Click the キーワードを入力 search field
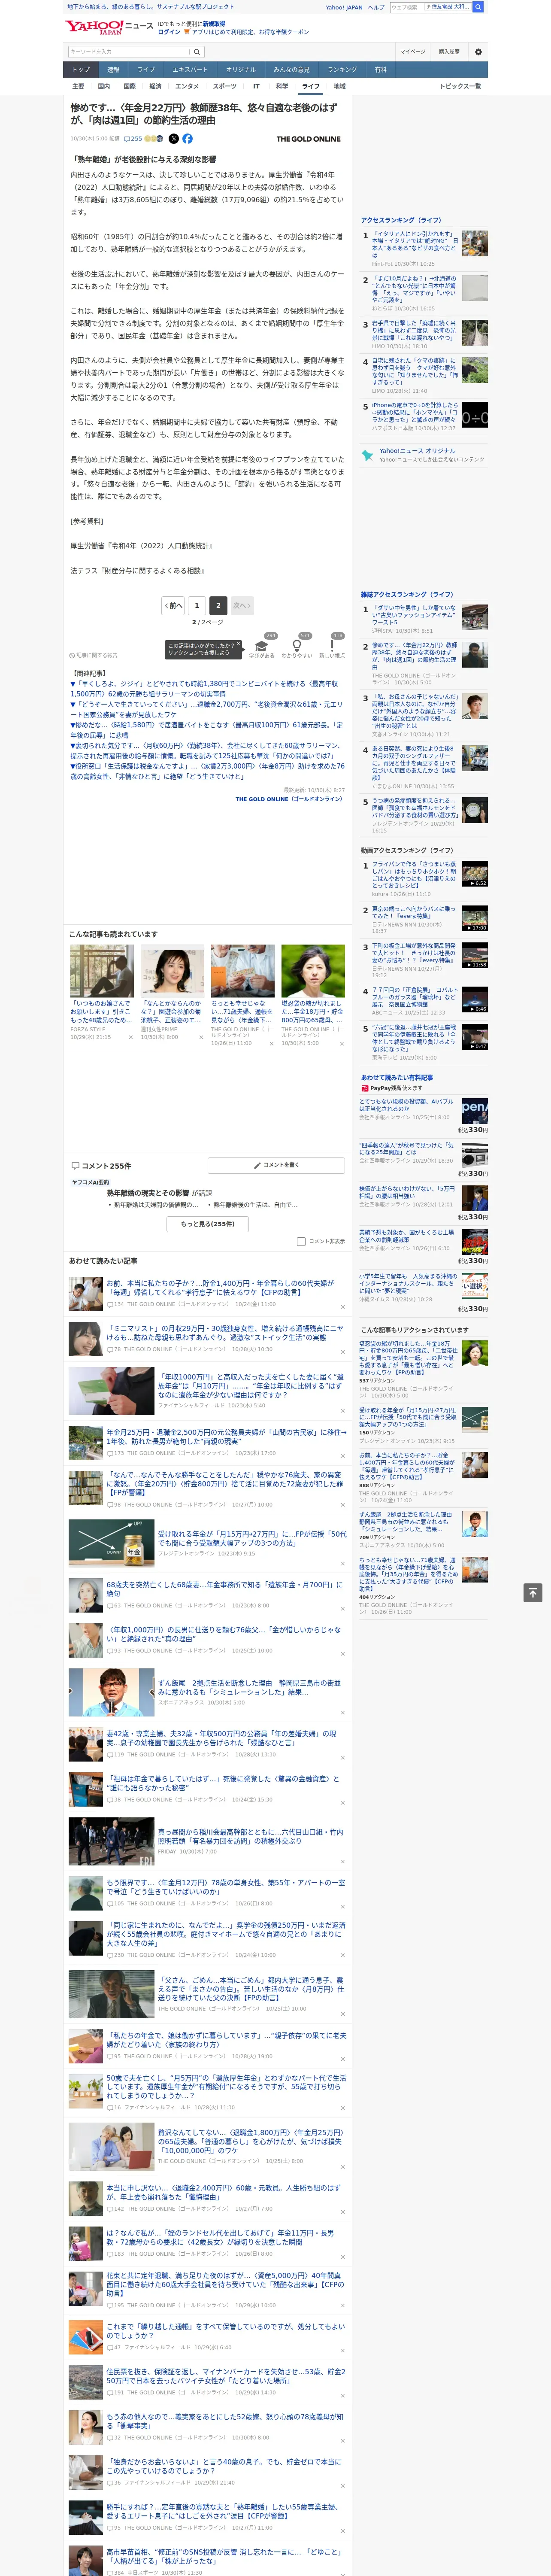 coord(129,51)
